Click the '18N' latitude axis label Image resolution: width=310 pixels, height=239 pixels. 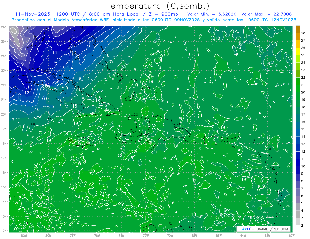click(x=4, y=143)
